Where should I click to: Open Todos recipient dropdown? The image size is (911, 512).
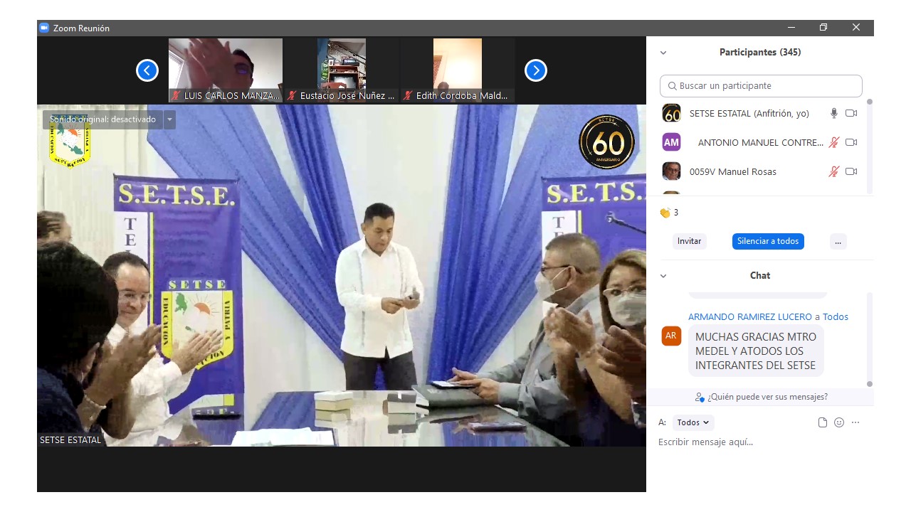(693, 422)
